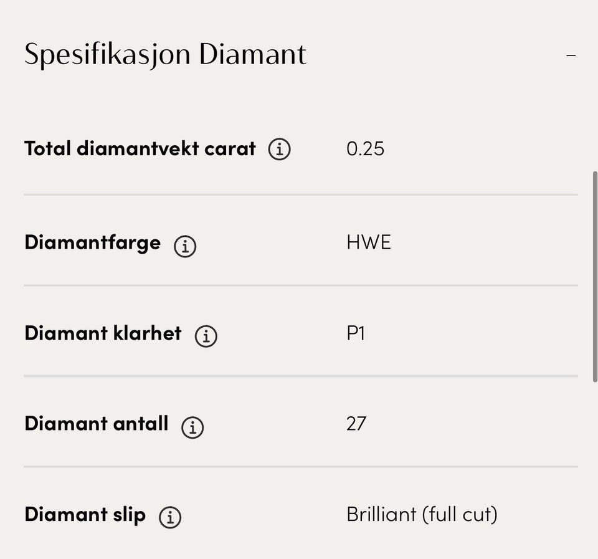Click the carat value 0.25
This screenshot has width=598, height=559.
click(365, 149)
